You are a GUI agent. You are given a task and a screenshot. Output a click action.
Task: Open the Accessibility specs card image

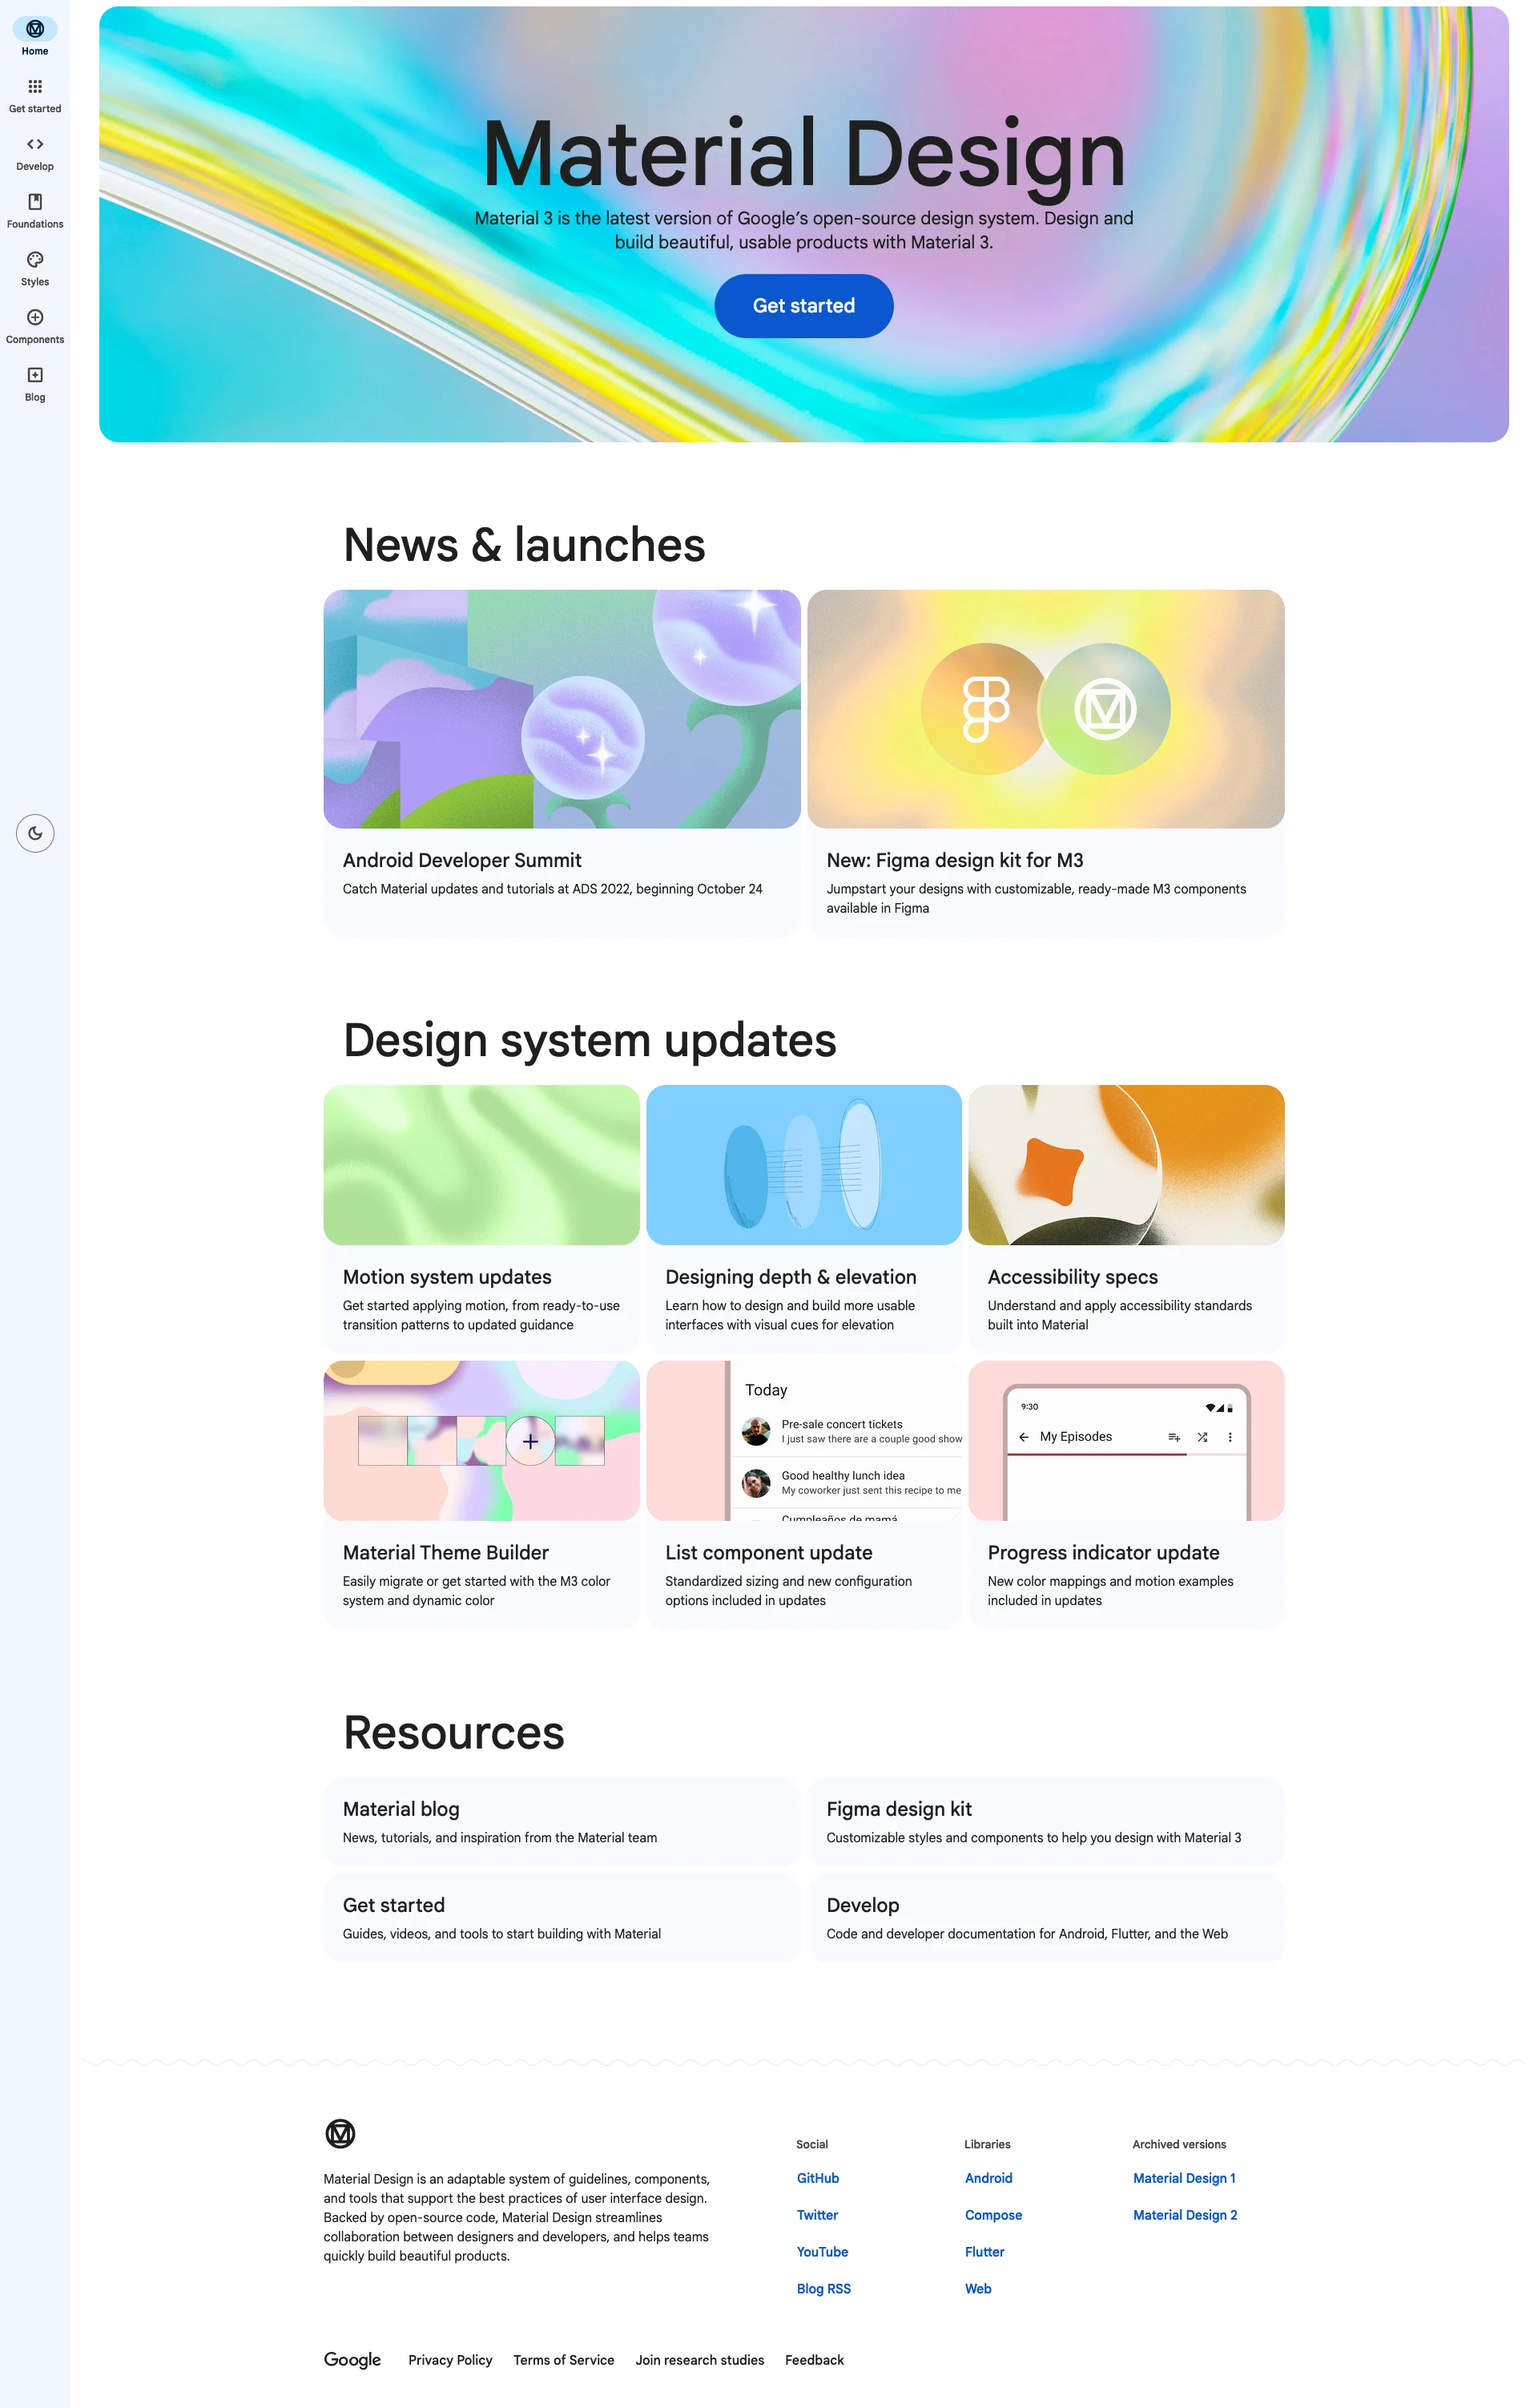(1126, 1165)
